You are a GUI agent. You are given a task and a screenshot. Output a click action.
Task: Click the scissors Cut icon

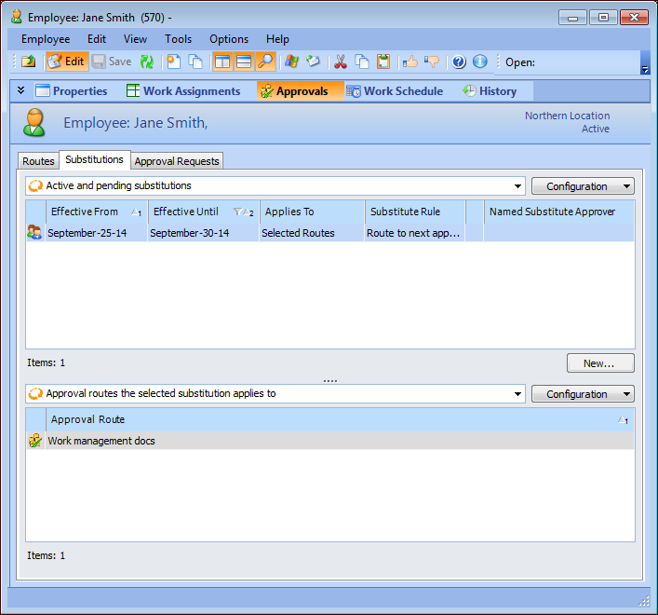click(340, 61)
